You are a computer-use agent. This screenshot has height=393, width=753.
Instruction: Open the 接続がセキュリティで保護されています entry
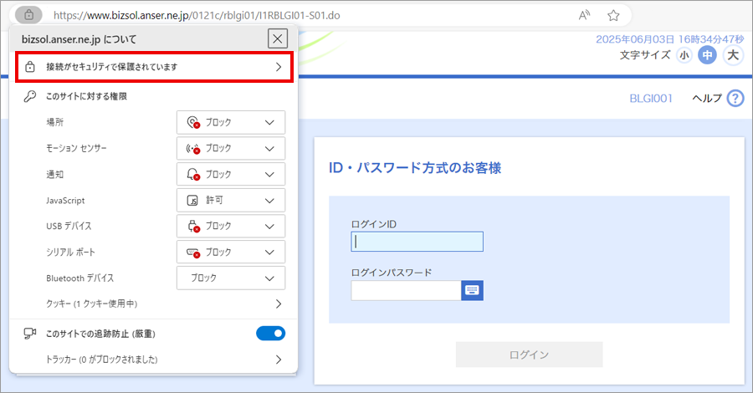(x=154, y=67)
